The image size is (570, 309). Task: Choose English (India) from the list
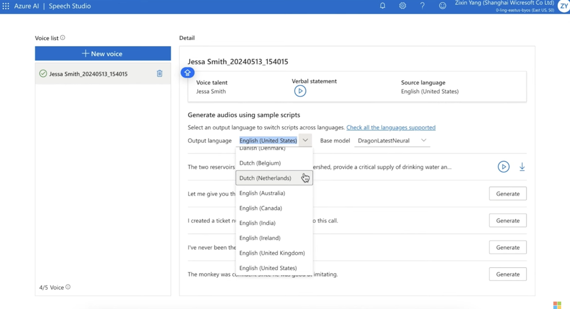click(274, 223)
